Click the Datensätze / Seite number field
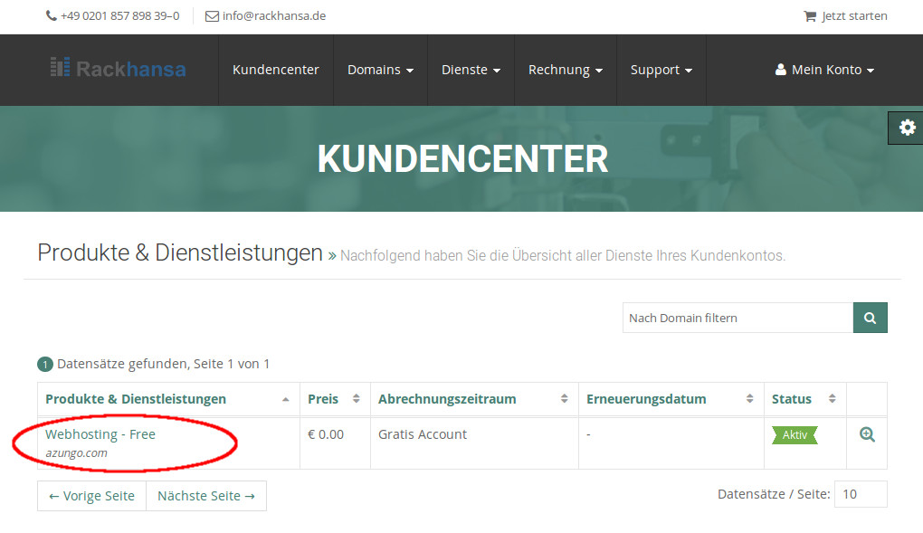923x533 pixels. point(861,494)
